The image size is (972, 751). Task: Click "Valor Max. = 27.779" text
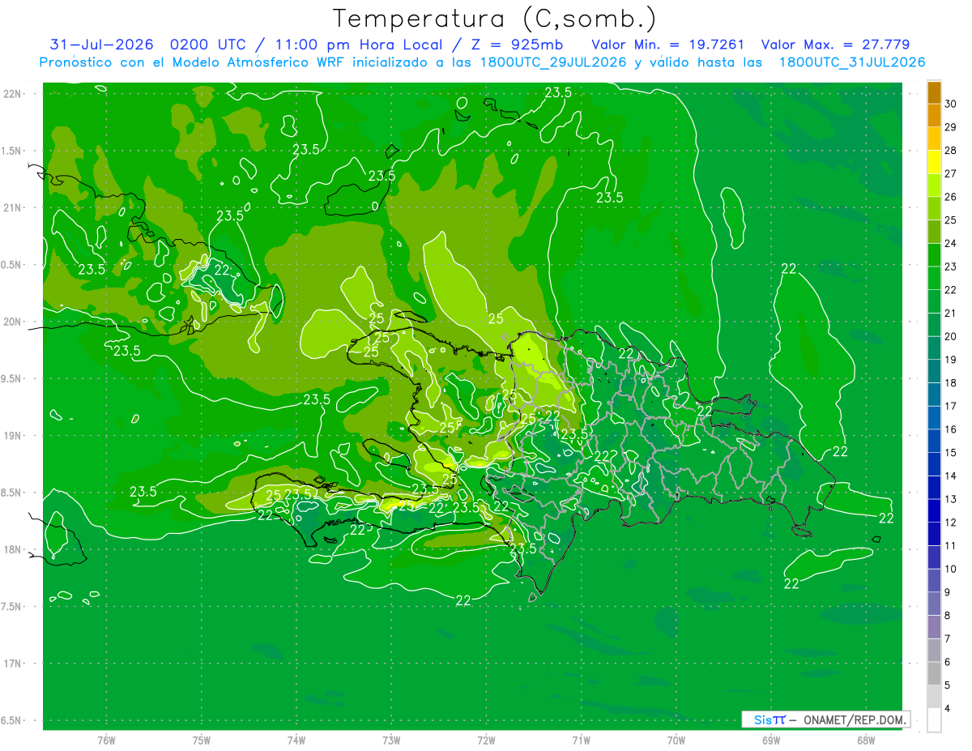pyautogui.click(x=835, y=45)
